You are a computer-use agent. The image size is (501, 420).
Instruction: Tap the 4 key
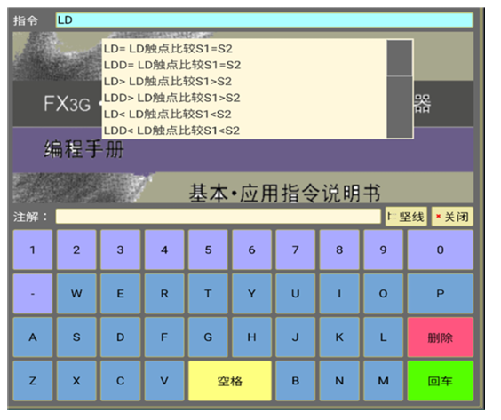pos(164,250)
